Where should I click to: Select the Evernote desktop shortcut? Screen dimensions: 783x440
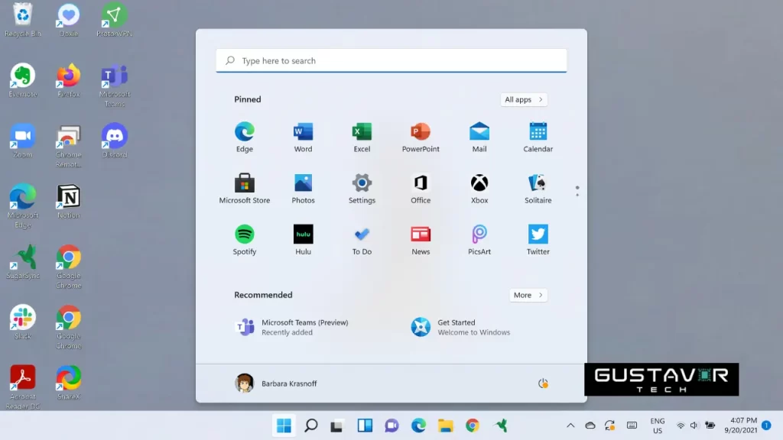tap(22, 80)
